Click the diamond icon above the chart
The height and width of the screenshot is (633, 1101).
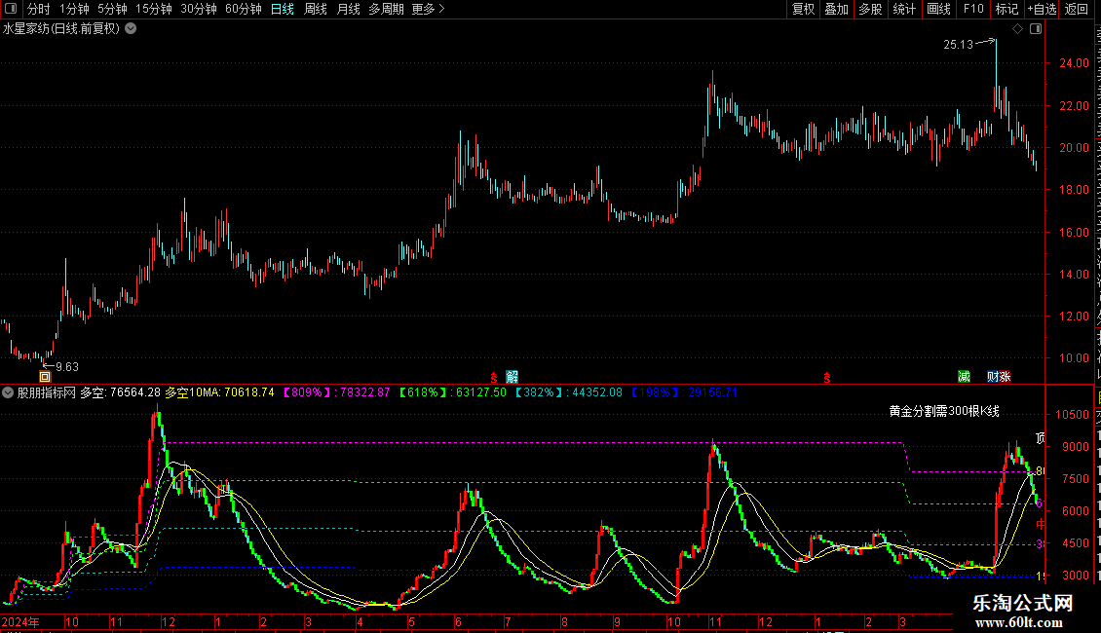point(1017,29)
